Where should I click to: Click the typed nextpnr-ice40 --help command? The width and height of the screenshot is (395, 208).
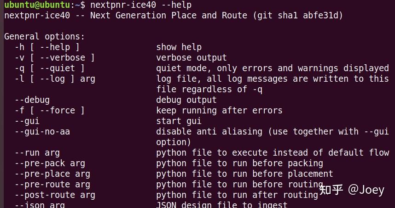point(141,5)
